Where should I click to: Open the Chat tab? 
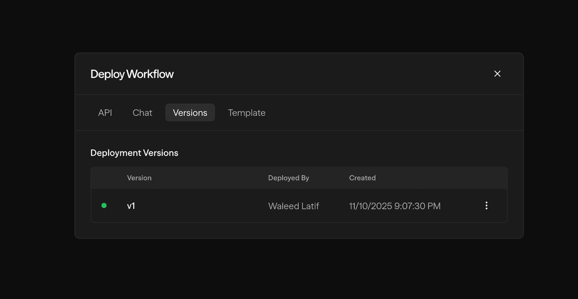(x=142, y=113)
